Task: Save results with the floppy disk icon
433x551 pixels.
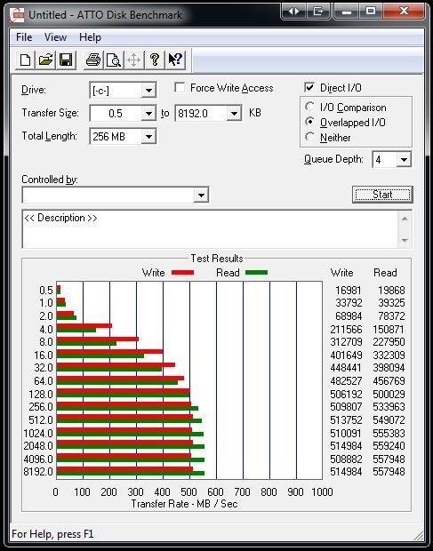Action: coord(66,60)
